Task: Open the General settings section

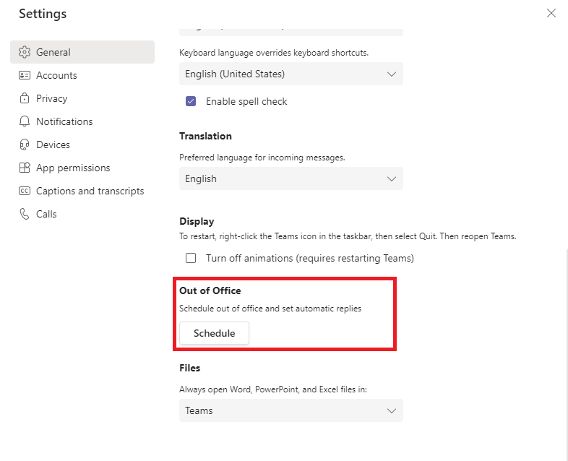Action: (82, 52)
